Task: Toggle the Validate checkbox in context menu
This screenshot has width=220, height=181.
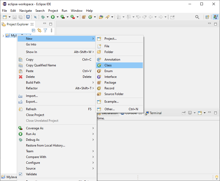Action: pyautogui.click(x=20, y=174)
